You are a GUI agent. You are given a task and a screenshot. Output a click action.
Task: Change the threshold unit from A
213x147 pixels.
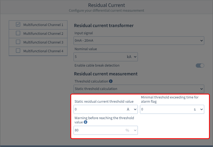pyautogui.click(x=132, y=109)
